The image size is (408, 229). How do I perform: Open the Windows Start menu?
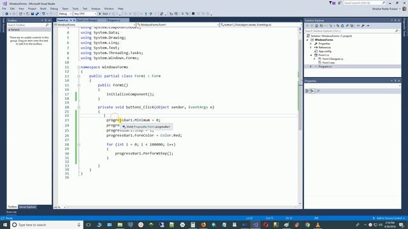coord(5,225)
